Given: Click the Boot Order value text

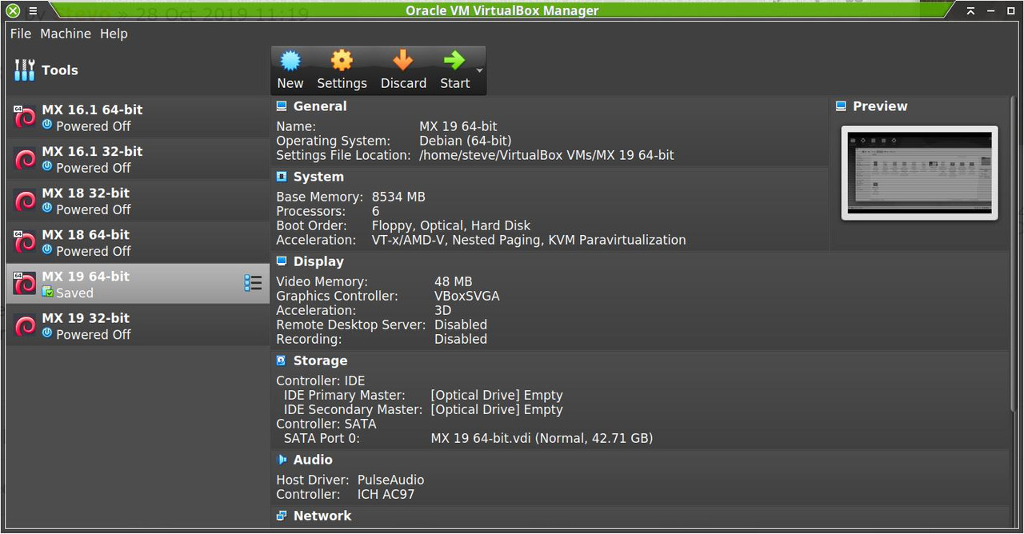Looking at the screenshot, I should click(x=451, y=225).
